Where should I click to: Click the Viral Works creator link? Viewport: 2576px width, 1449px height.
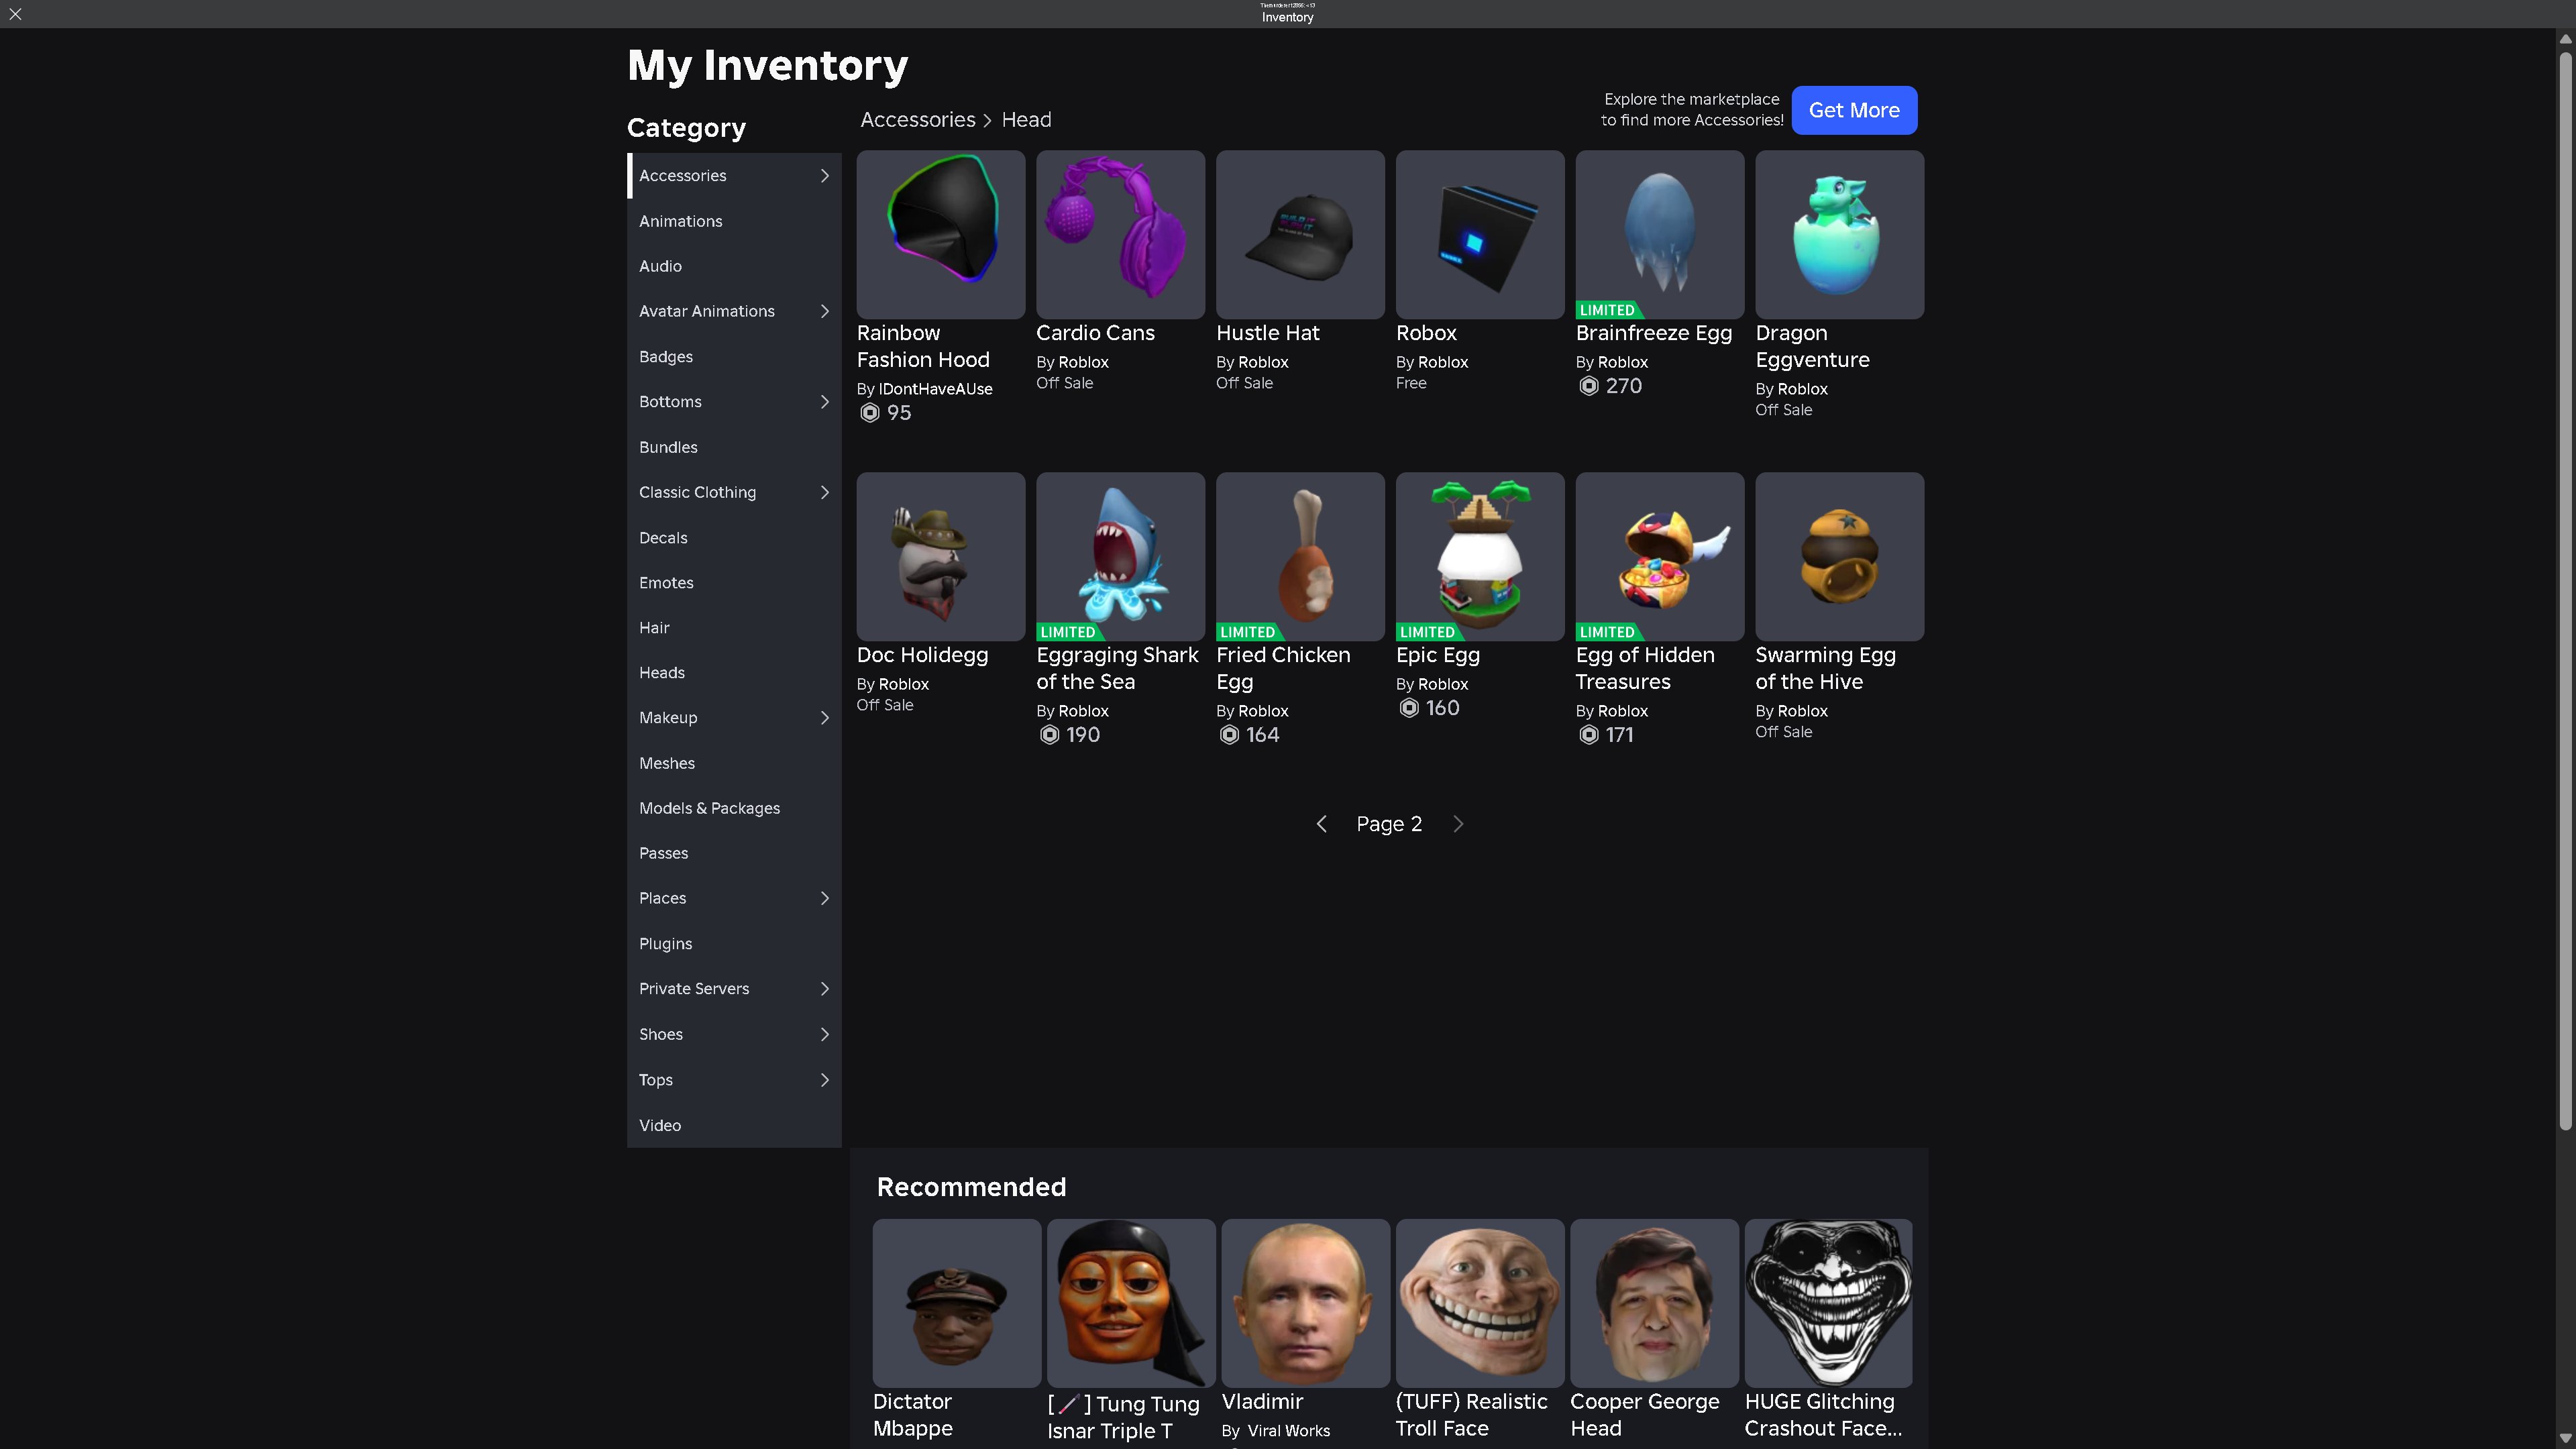coord(1288,1431)
